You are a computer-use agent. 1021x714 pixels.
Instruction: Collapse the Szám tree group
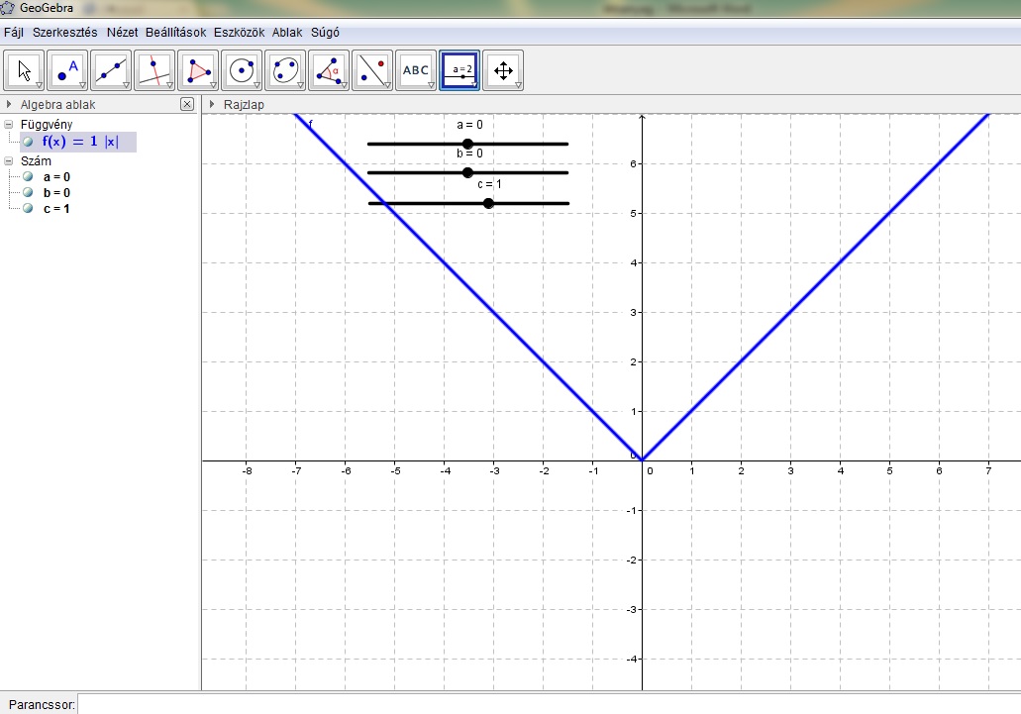click(9, 160)
